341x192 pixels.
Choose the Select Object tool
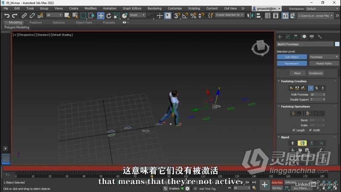[67, 16]
